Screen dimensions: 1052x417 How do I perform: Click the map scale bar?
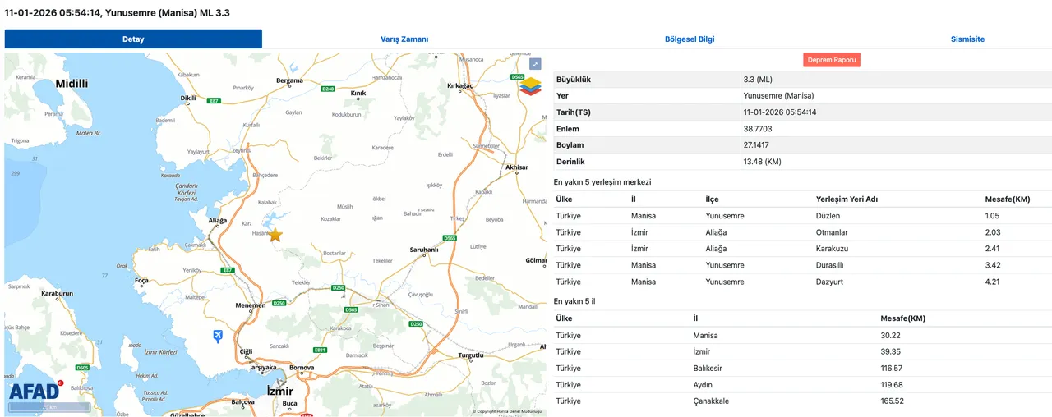[48, 406]
